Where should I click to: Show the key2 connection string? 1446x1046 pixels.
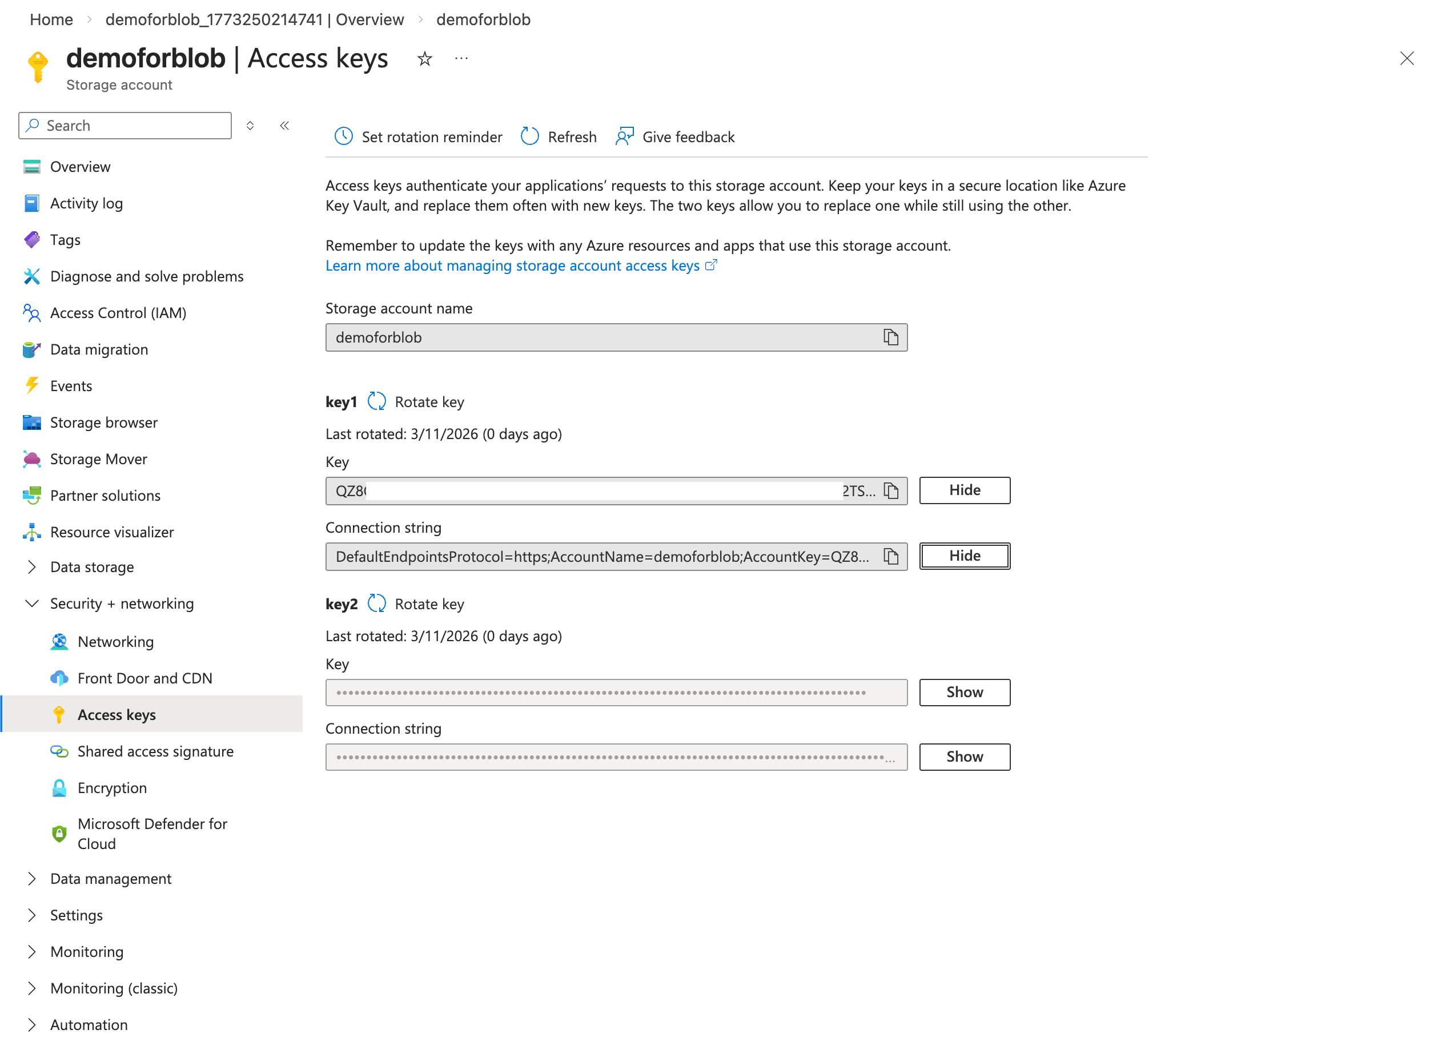pyautogui.click(x=964, y=757)
